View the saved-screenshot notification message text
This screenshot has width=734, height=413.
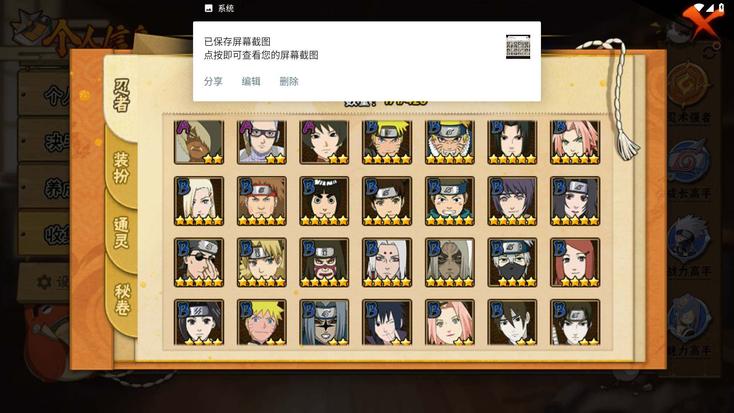click(x=261, y=48)
